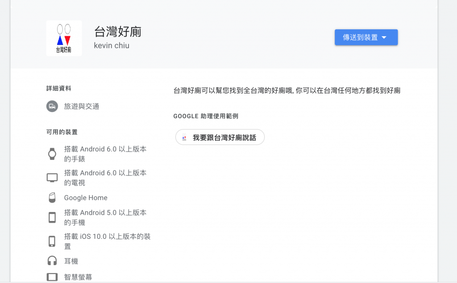Screen dimensions: 457x283
Task: Open the 傳送到裝置 dropdown button
Action: (366, 37)
